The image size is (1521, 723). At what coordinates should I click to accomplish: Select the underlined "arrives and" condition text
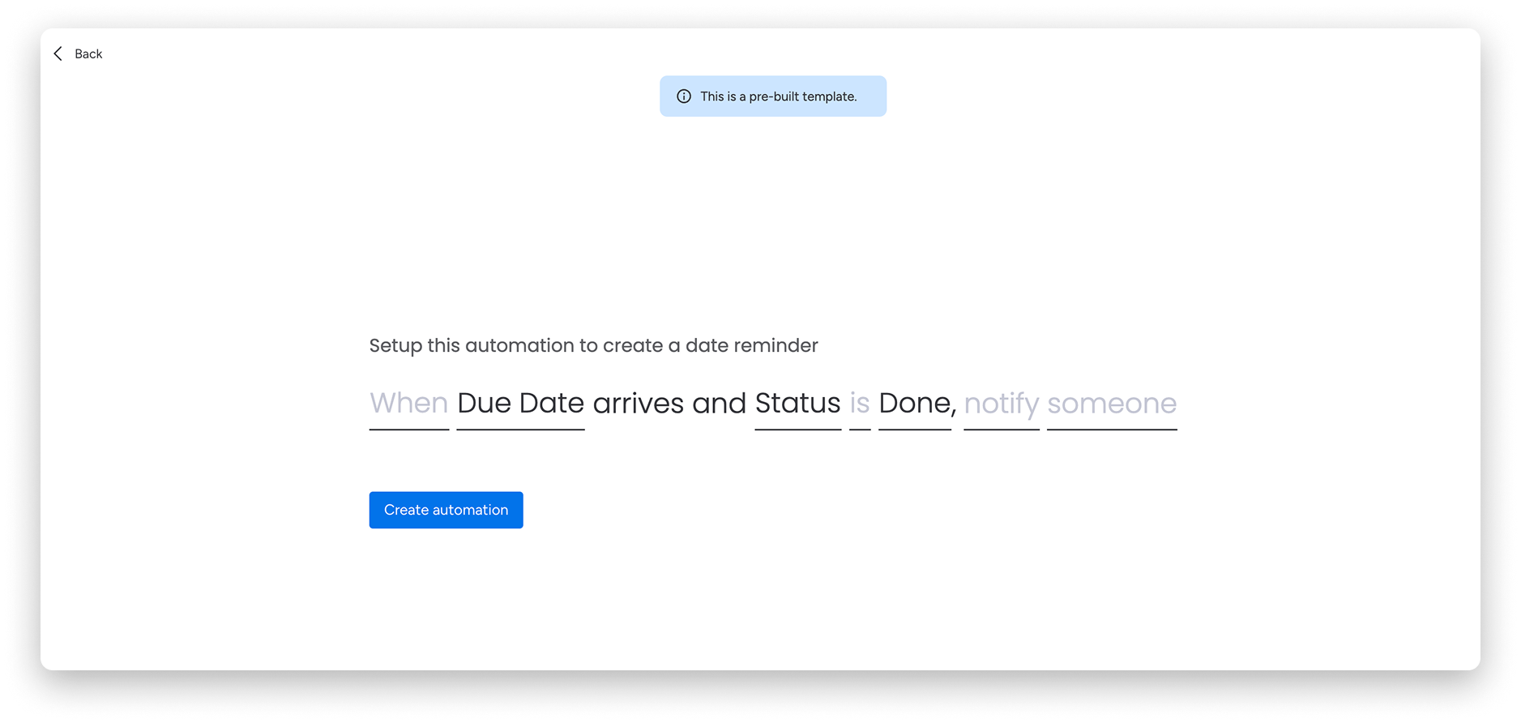point(670,403)
